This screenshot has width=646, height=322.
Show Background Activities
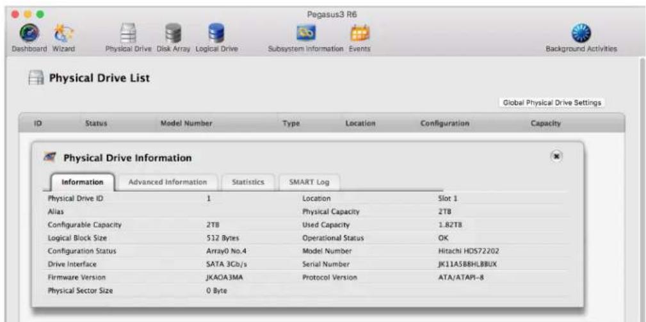tap(581, 38)
